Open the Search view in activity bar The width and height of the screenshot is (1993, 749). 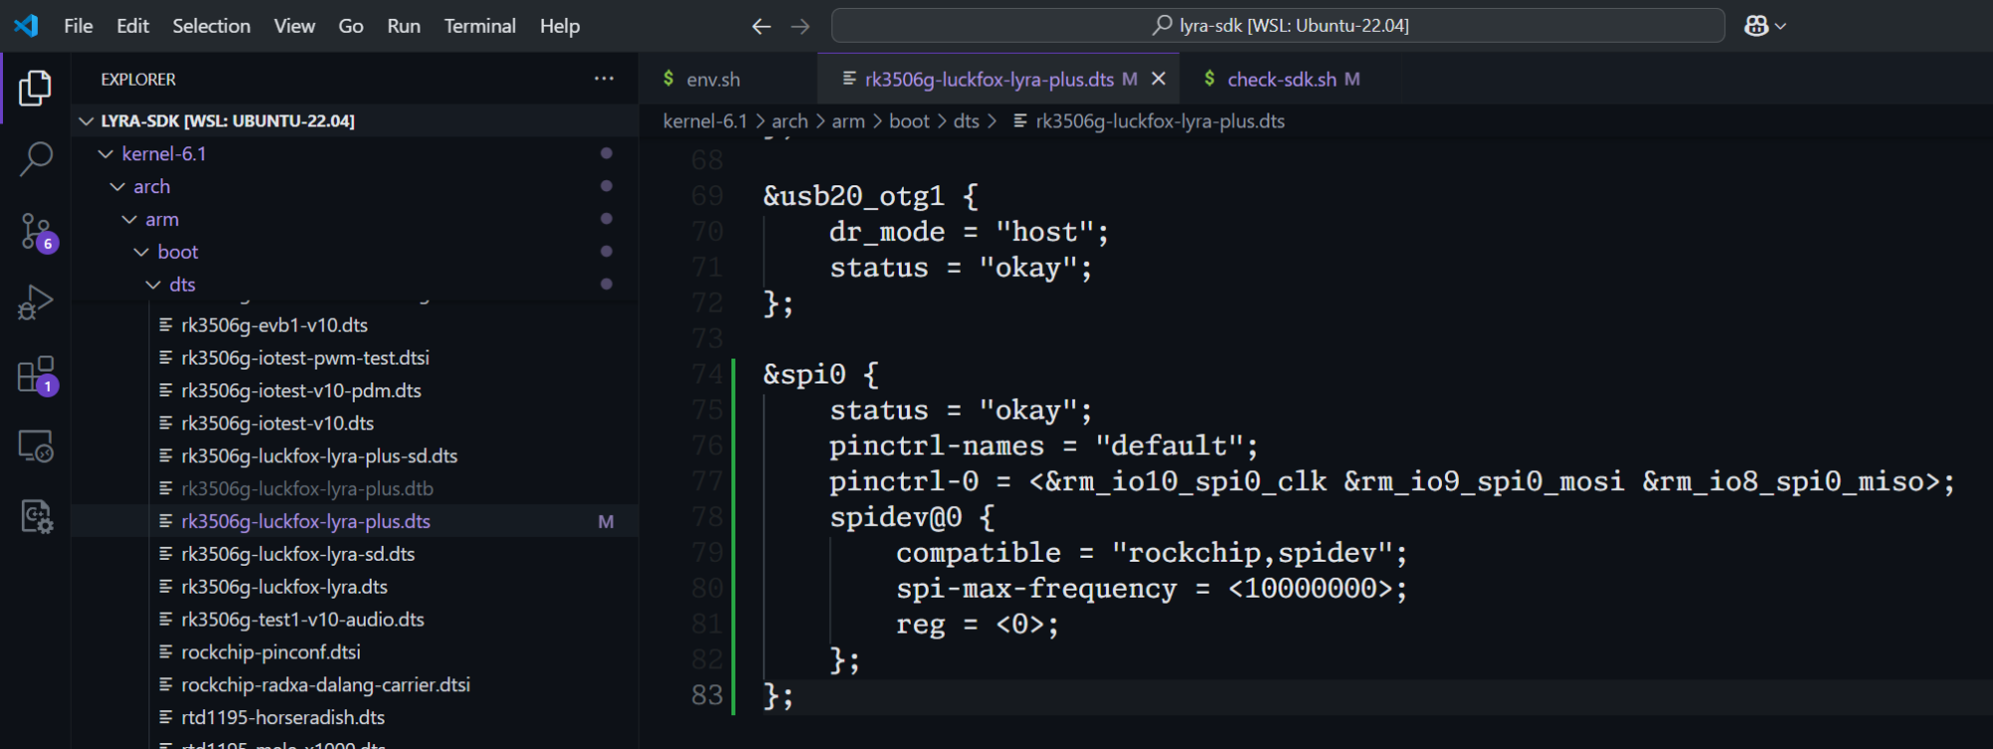pyautogui.click(x=35, y=158)
